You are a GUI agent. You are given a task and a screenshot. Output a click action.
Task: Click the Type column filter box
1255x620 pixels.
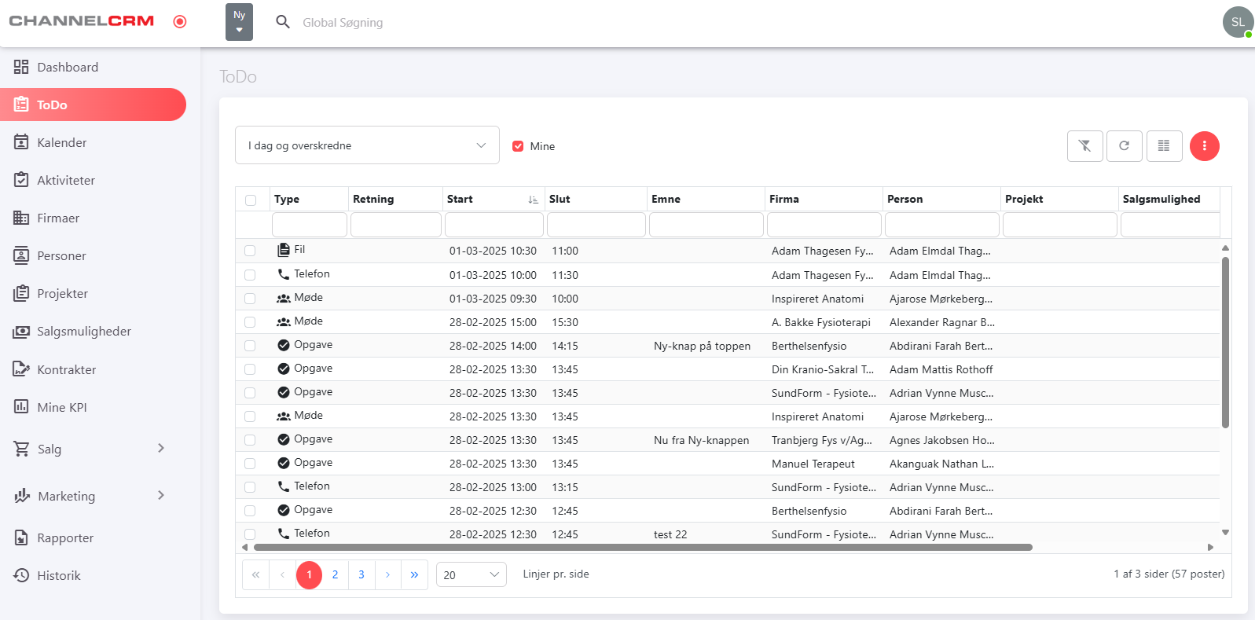click(310, 225)
